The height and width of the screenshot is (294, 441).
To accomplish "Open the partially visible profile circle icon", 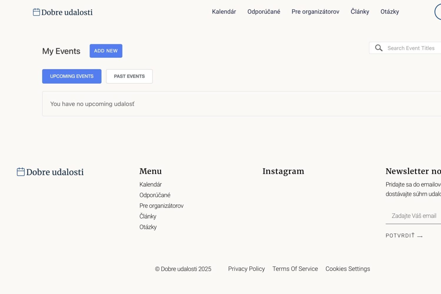I will tap(438, 12).
